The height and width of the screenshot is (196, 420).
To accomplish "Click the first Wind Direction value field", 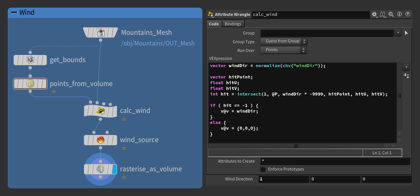I will click(284, 179).
